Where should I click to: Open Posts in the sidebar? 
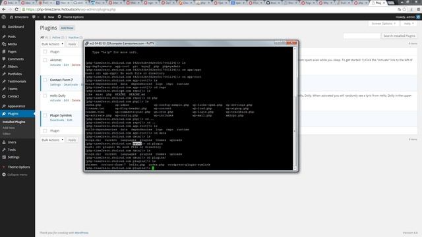12,37
